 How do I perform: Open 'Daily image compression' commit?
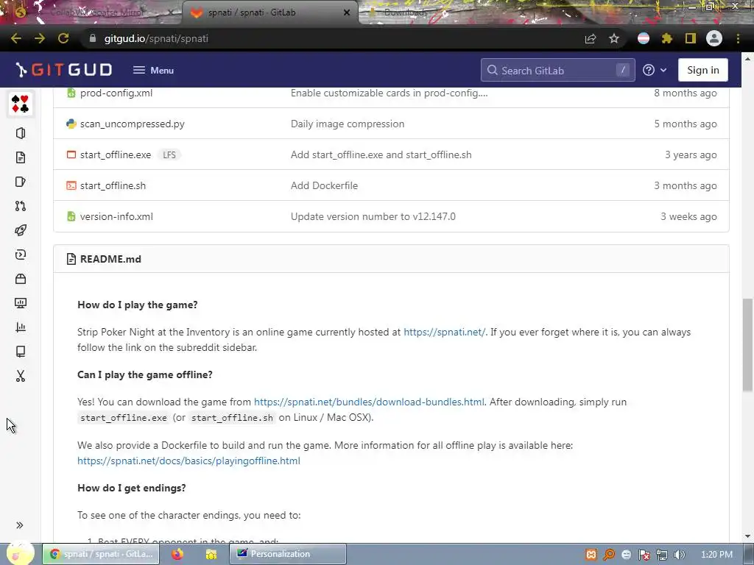348,124
